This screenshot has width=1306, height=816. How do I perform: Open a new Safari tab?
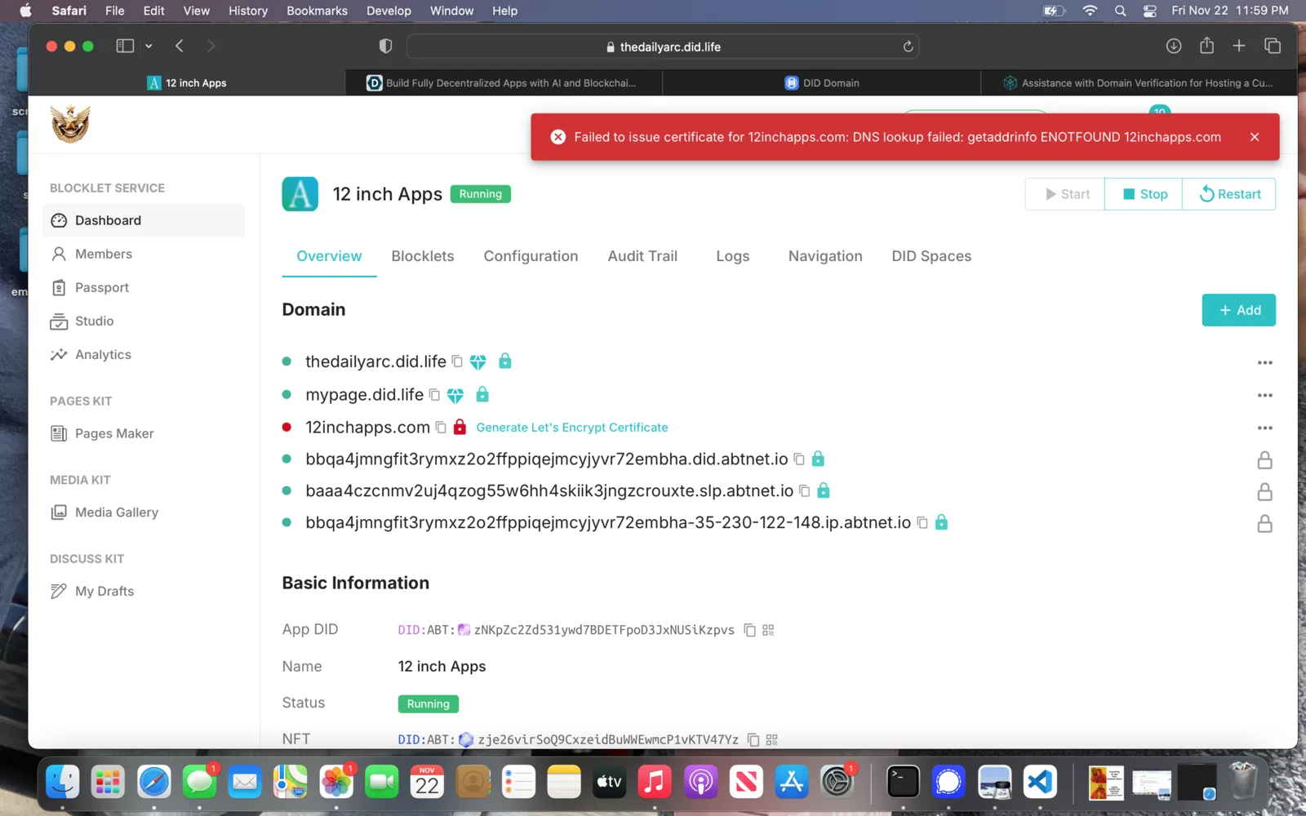pyautogui.click(x=1239, y=47)
